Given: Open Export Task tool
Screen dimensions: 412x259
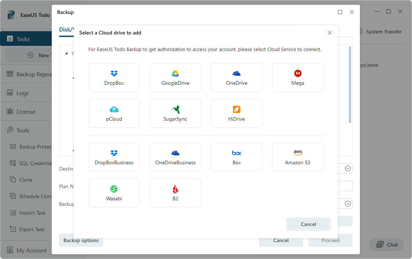Looking at the screenshot, I should click(x=27, y=229).
